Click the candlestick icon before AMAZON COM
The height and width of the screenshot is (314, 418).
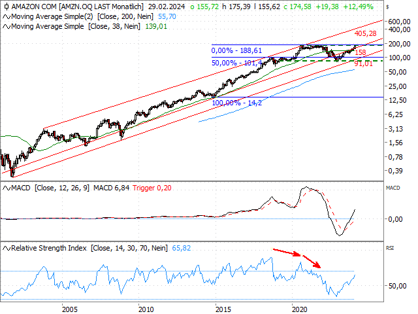click(x=7, y=7)
